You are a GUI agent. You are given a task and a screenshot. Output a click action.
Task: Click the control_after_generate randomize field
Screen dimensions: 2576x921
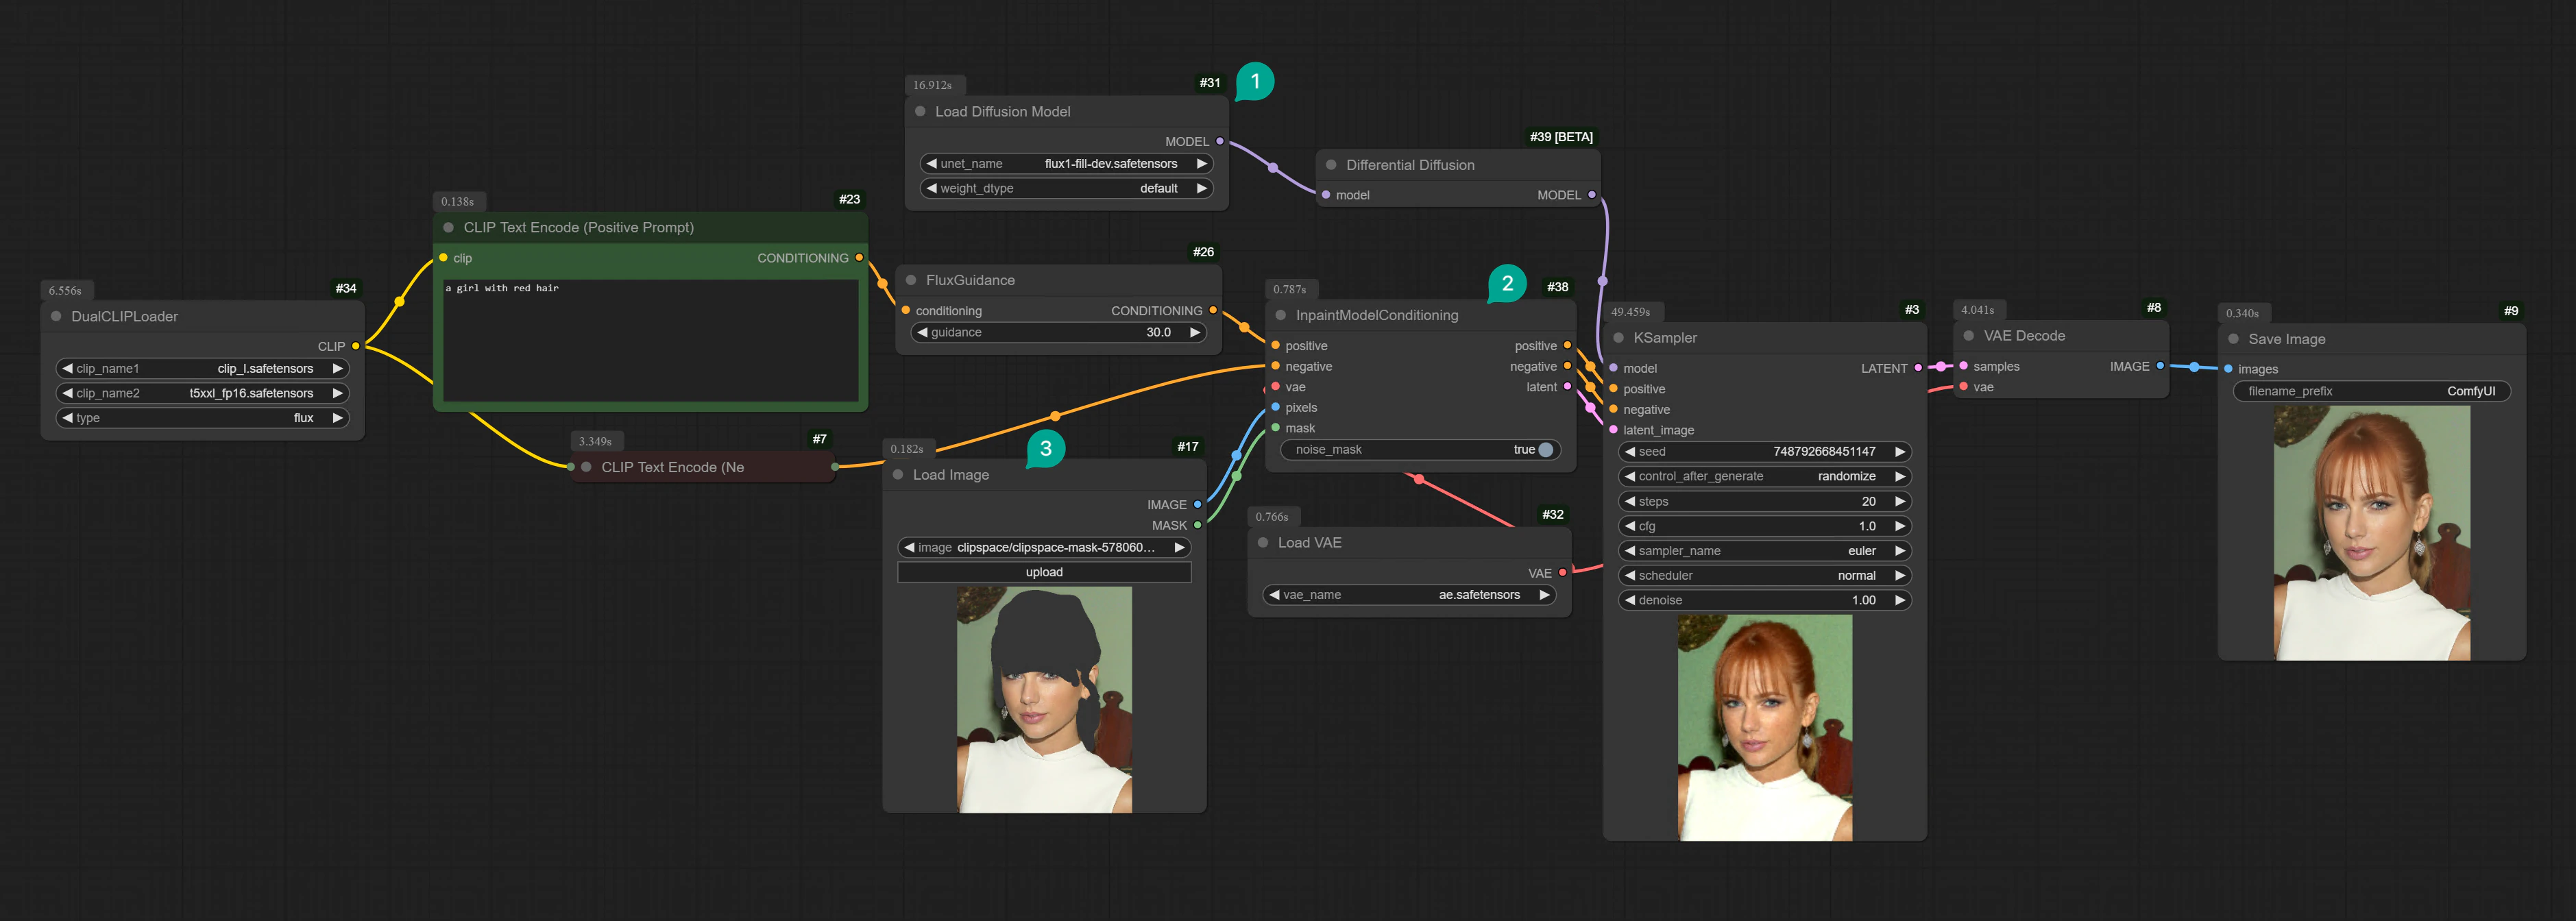point(1764,476)
